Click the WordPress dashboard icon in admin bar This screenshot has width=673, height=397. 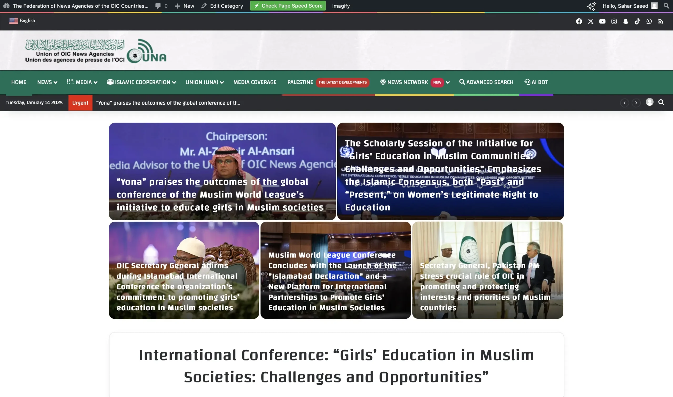[x=6, y=6]
